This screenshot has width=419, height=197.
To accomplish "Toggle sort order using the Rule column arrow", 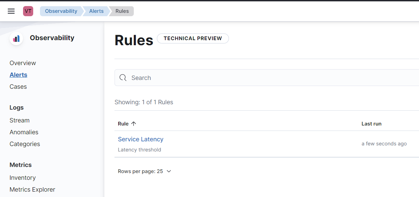I will point(134,123).
